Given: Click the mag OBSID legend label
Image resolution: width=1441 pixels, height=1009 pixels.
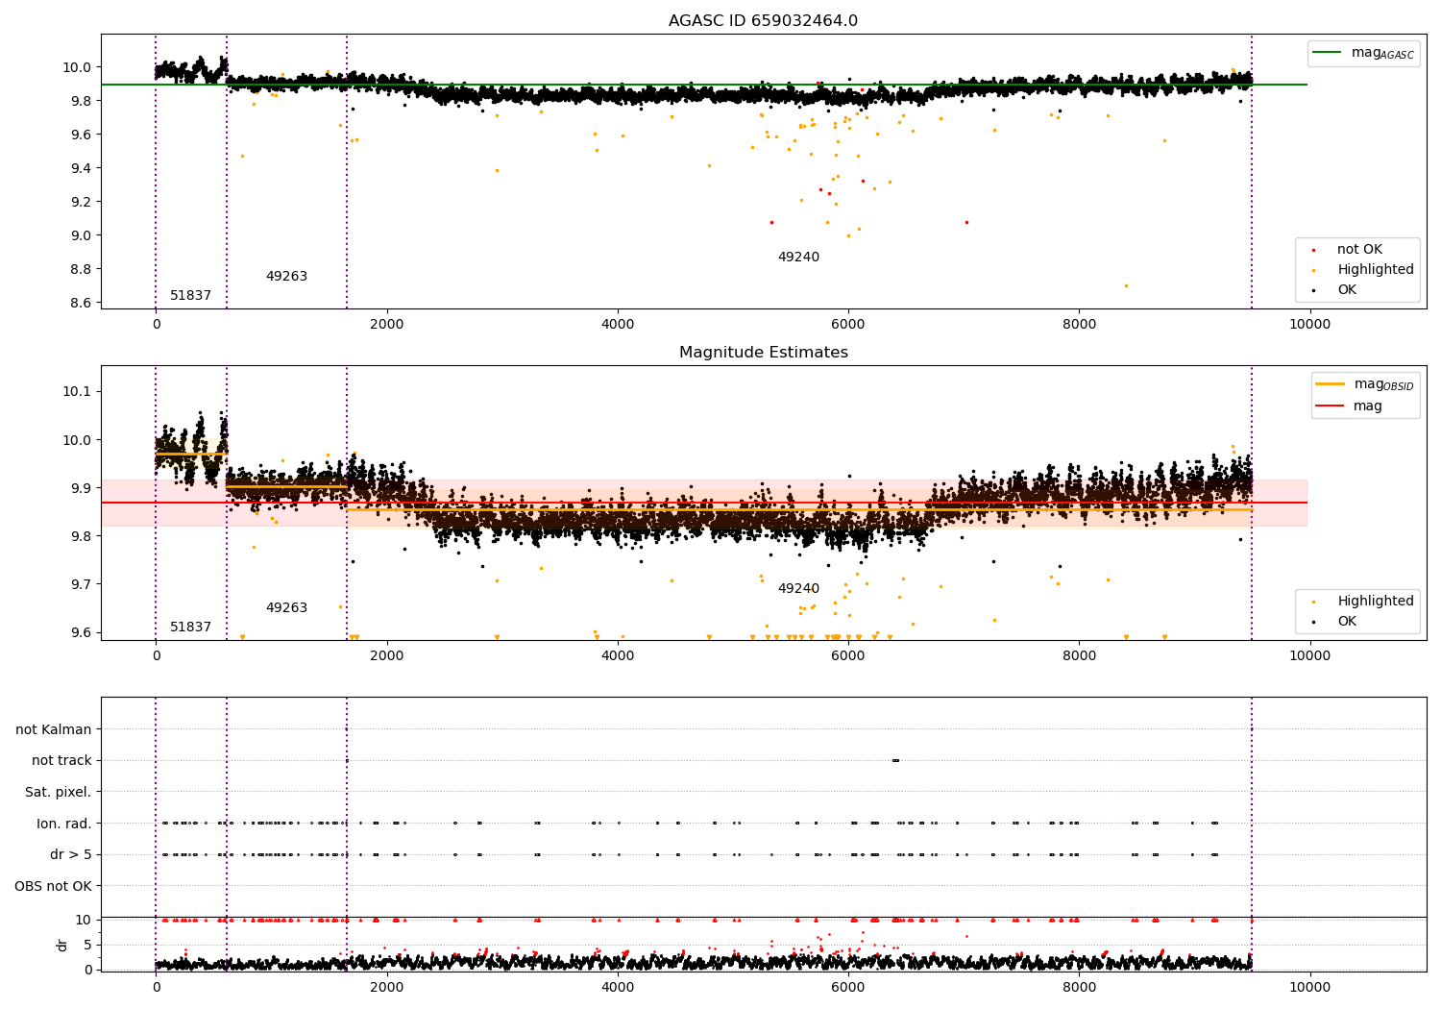Looking at the screenshot, I should coord(1383,384).
